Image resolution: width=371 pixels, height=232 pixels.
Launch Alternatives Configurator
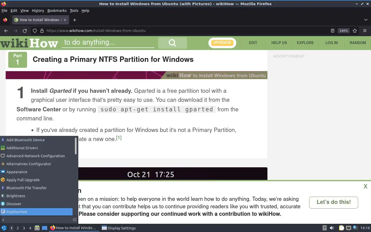pyautogui.click(x=37, y=164)
